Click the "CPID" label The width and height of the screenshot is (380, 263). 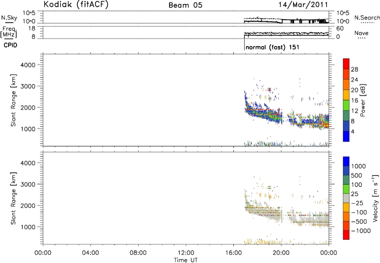(x=10, y=45)
